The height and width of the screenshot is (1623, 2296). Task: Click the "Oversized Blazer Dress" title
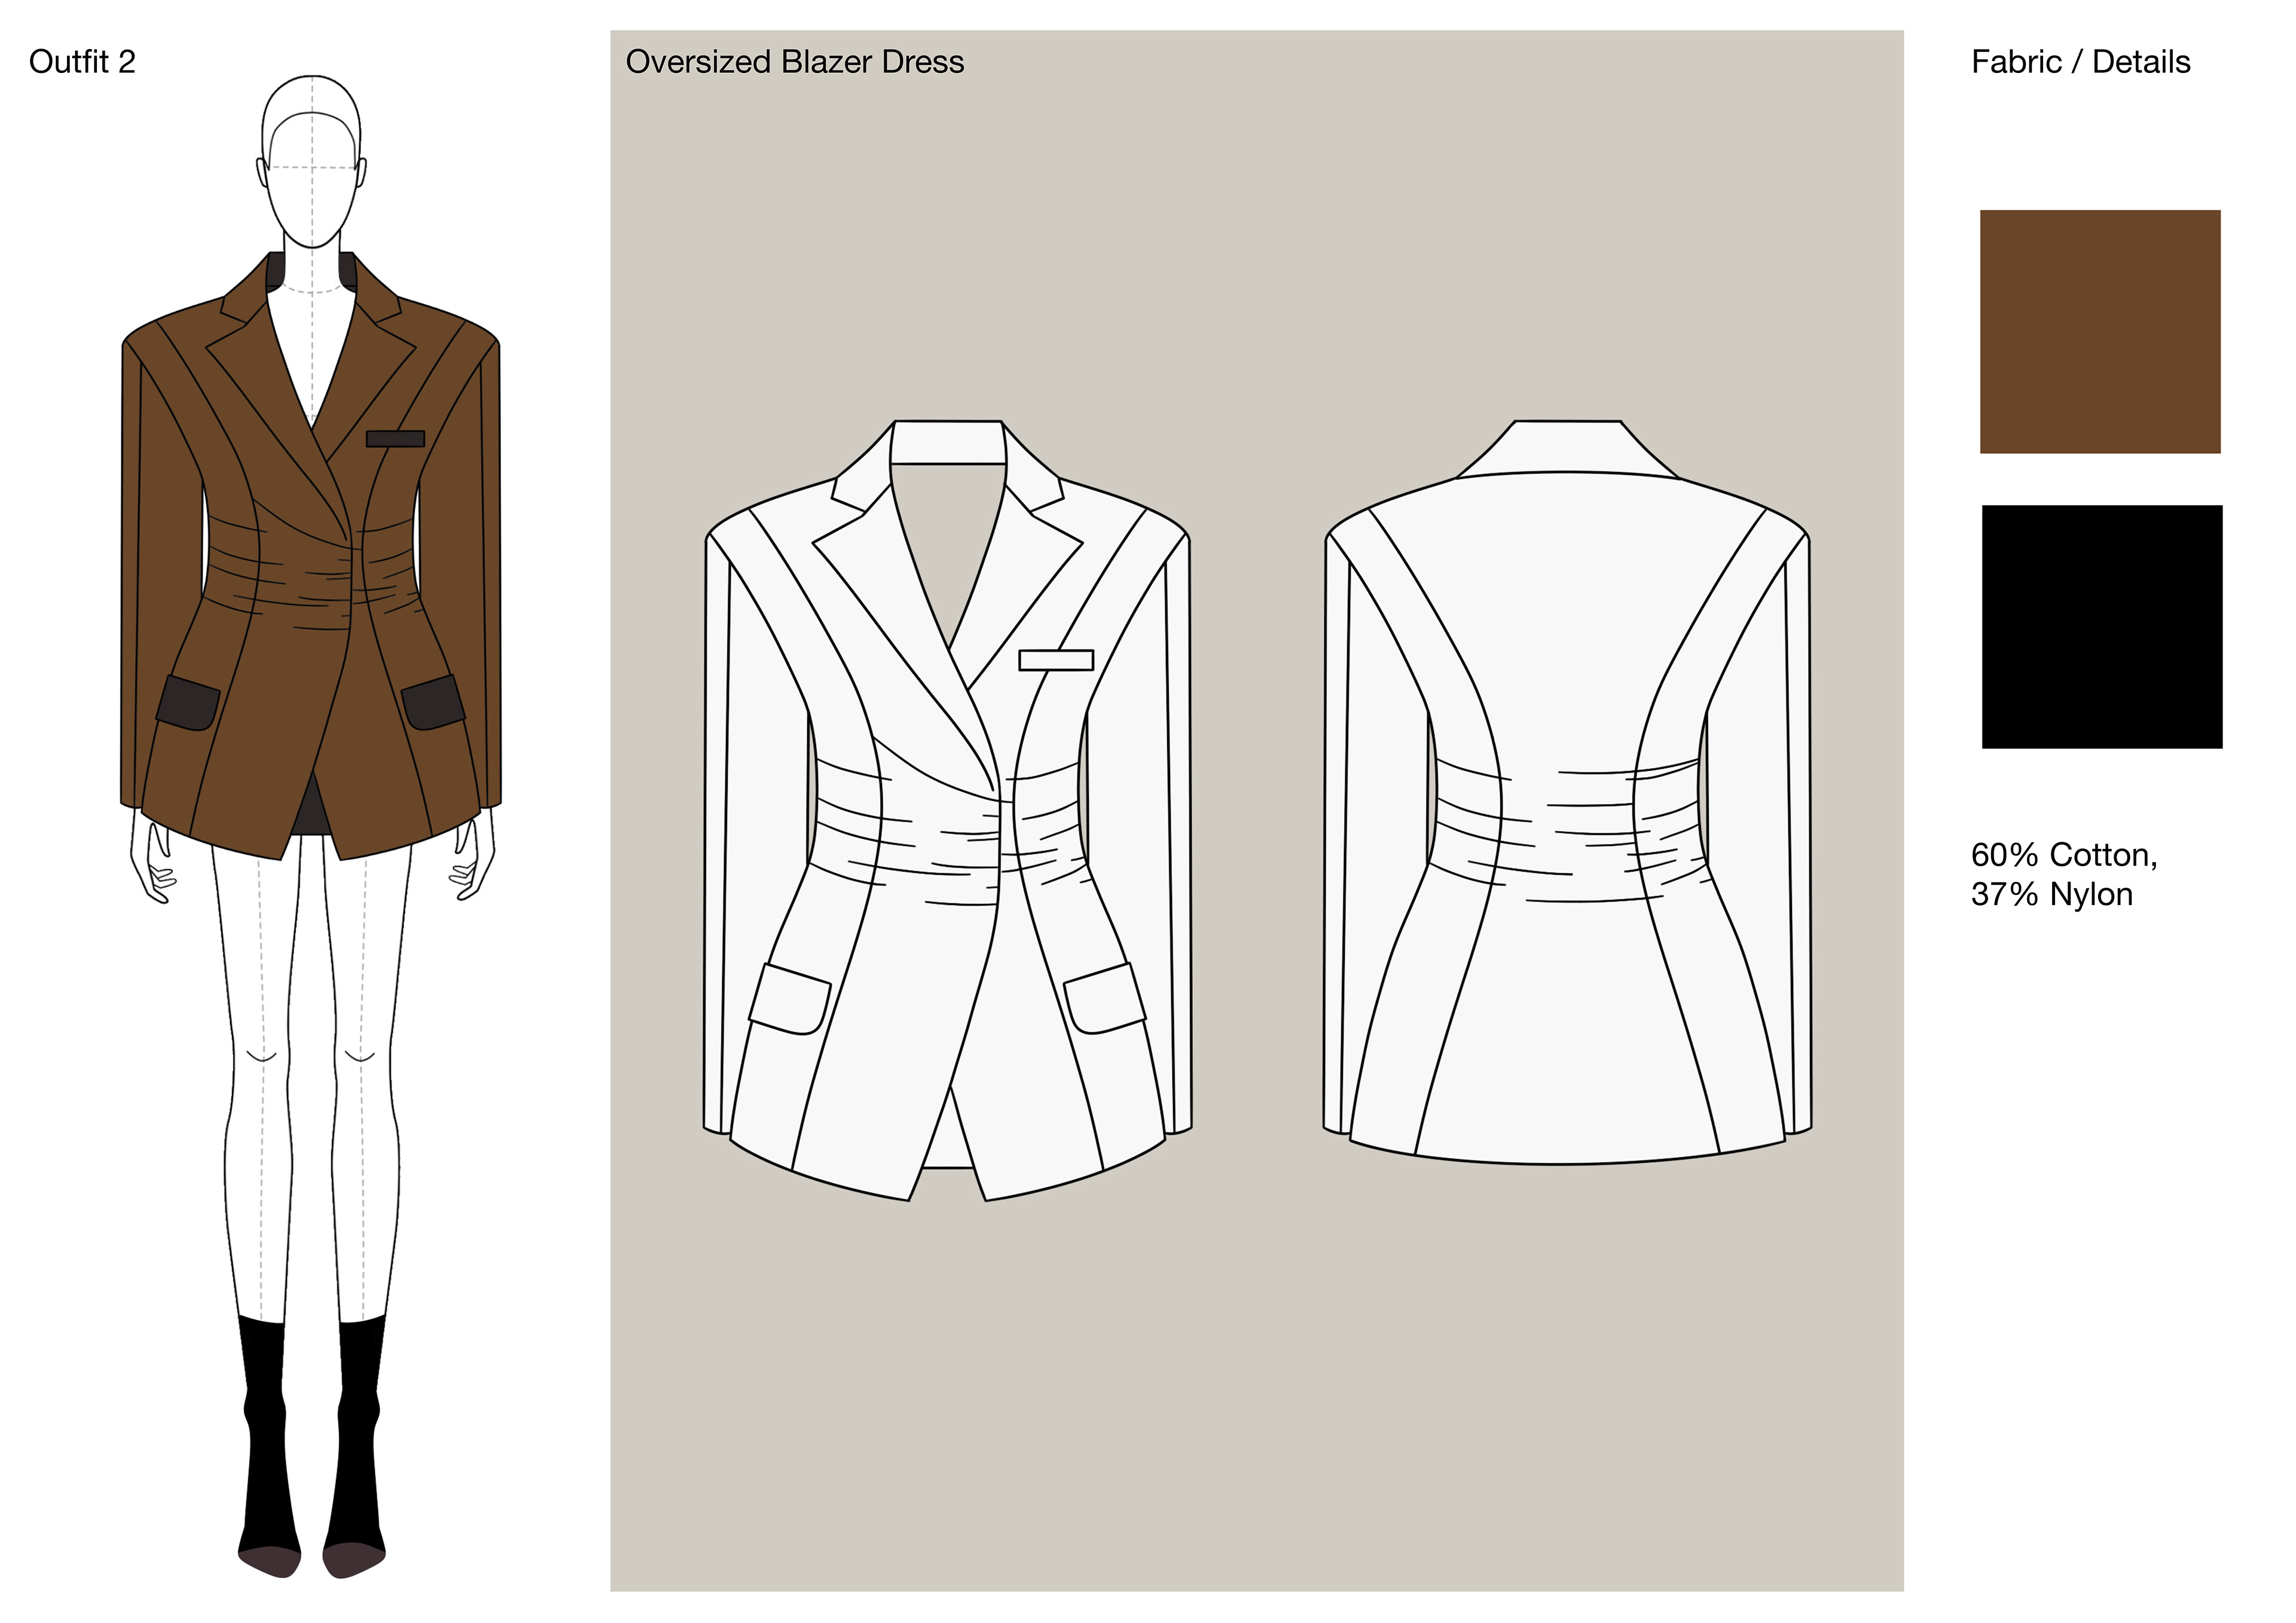794,62
